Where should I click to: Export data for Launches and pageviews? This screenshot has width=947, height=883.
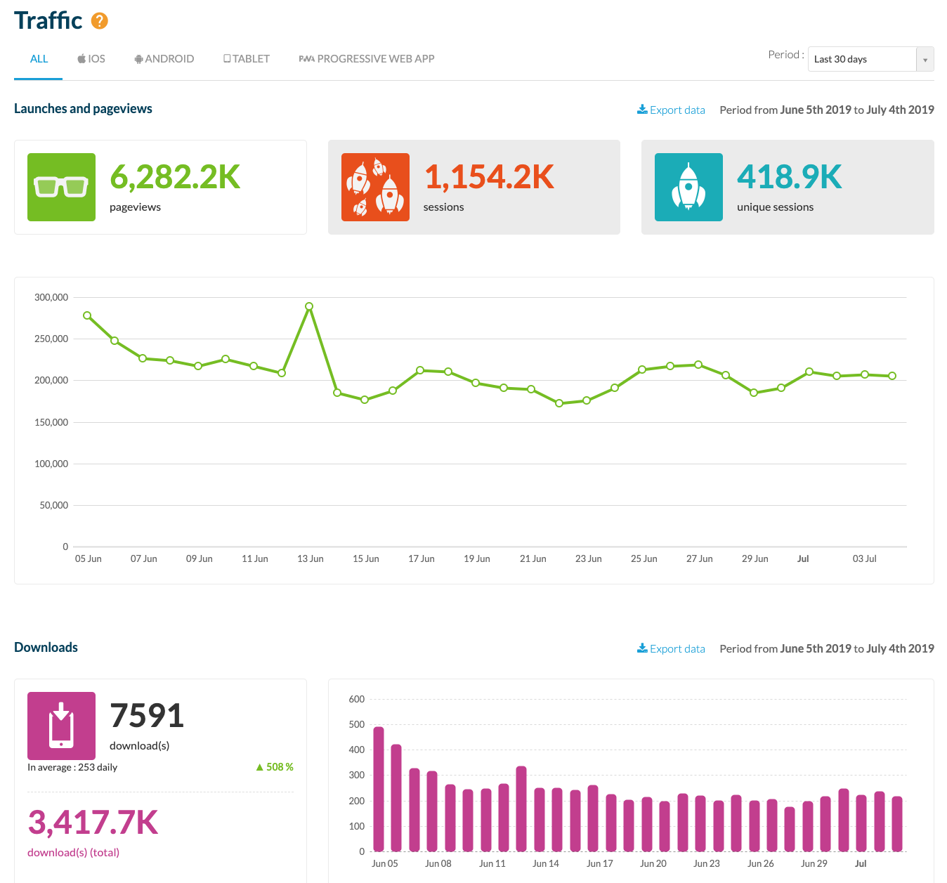pos(671,110)
